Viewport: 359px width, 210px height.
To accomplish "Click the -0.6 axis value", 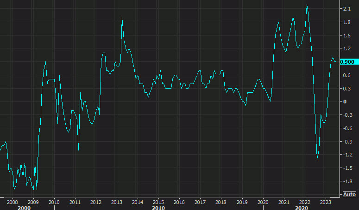I will (x=347, y=128).
